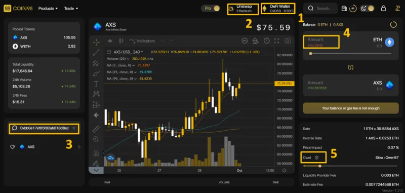Image resolution: width=405 pixels, height=193 pixels.
Task: Click the 0 ETH balance value
Action: [x=322, y=25]
